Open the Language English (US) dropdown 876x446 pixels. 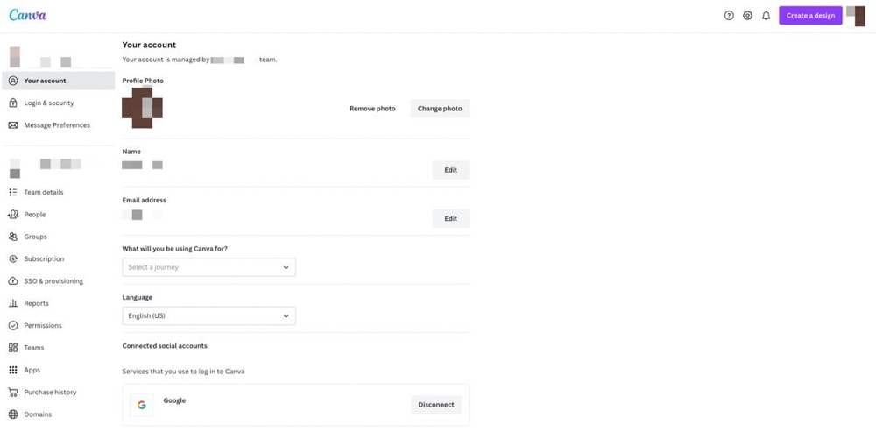coord(209,315)
